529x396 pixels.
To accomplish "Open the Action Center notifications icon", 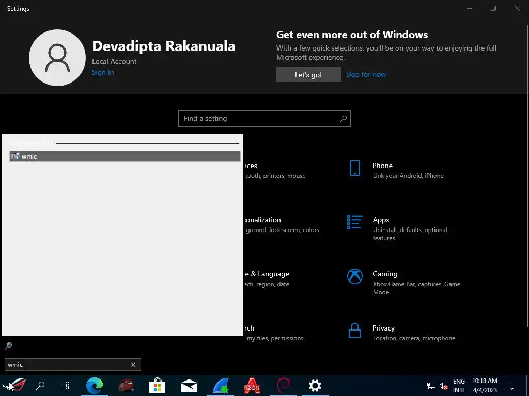I will pyautogui.click(x=512, y=386).
